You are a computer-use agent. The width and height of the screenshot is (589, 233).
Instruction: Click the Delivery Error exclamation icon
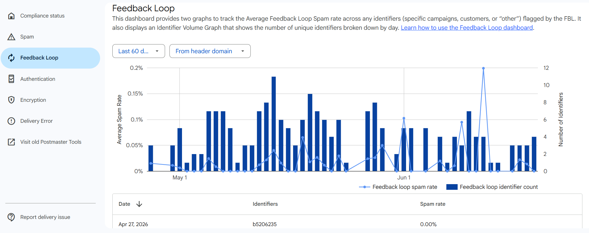11,121
